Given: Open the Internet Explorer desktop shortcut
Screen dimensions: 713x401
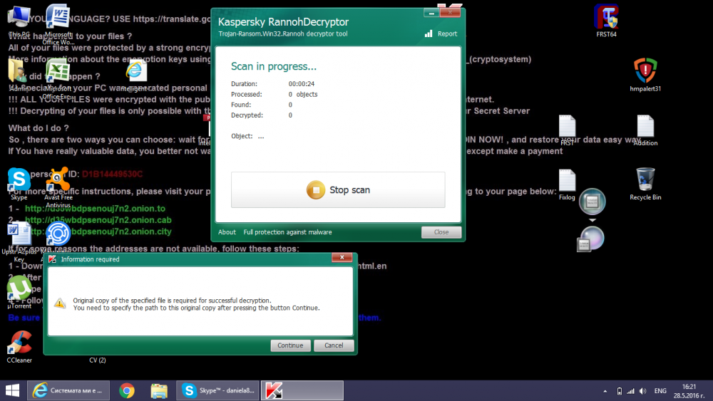Looking at the screenshot, I should point(136,75).
